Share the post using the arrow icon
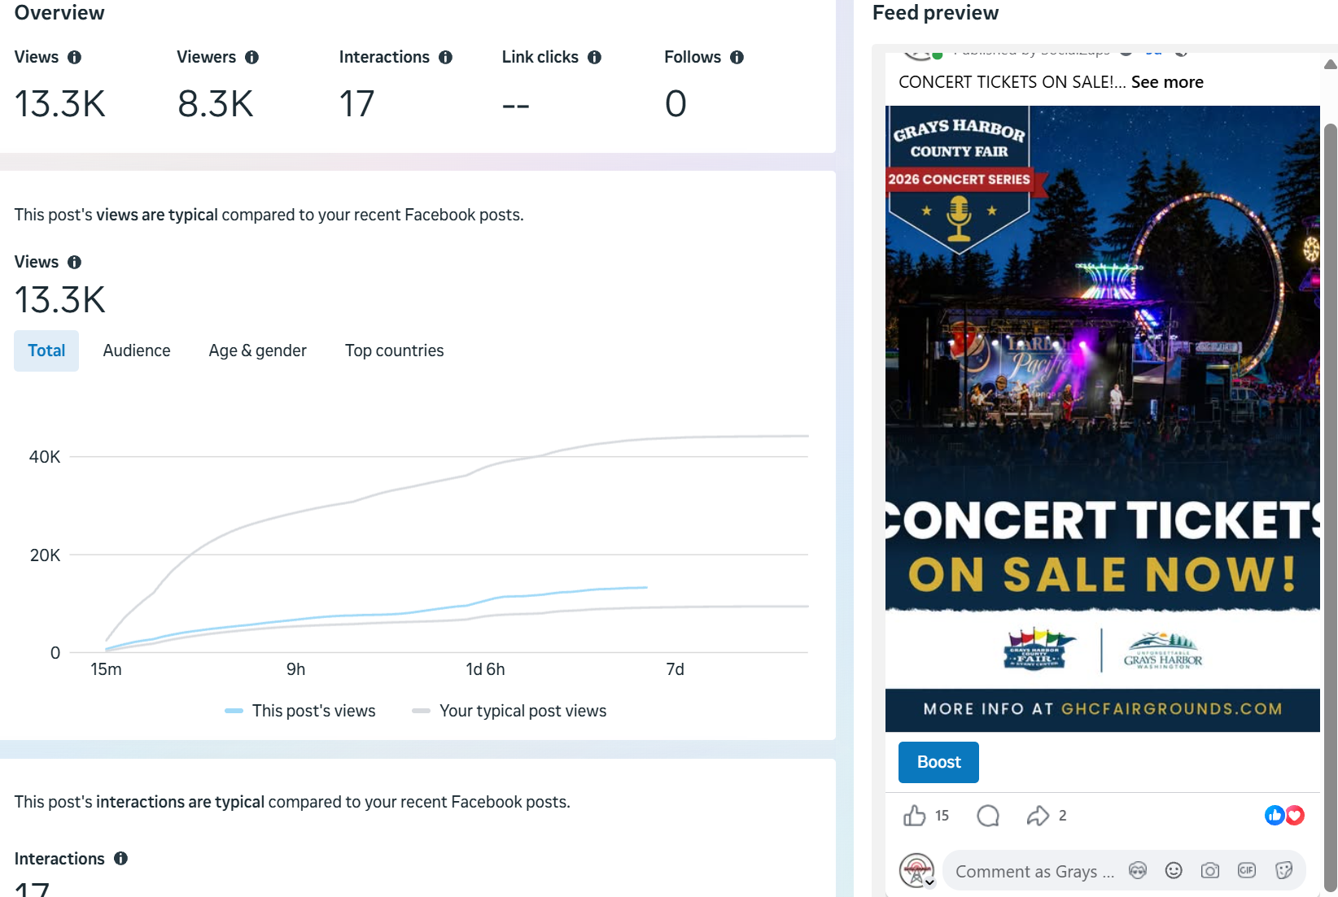 pyautogui.click(x=1038, y=815)
